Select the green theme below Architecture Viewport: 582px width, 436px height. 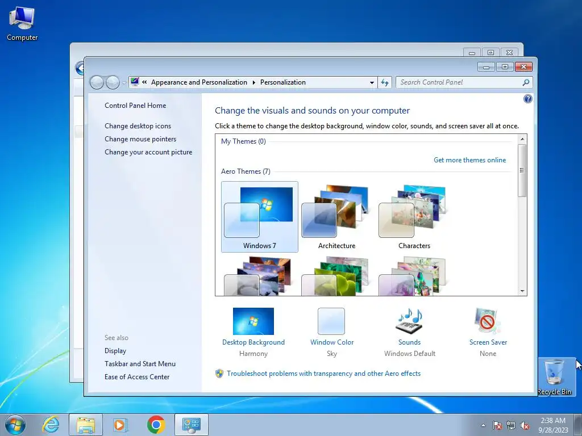336,275
